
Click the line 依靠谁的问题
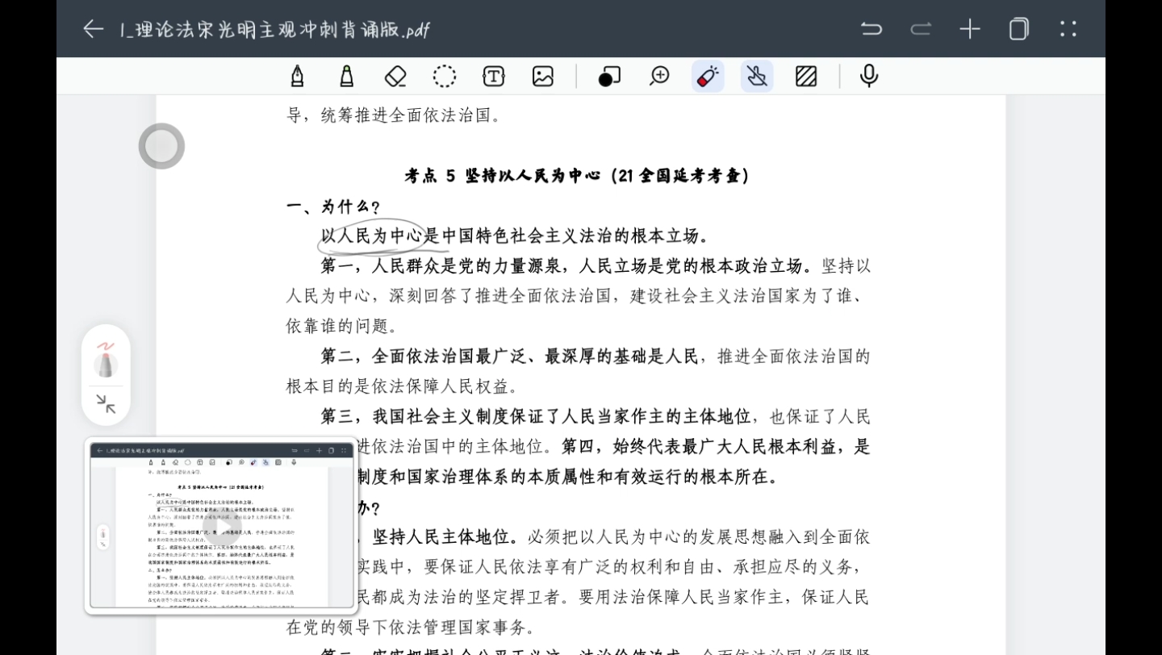pyautogui.click(x=342, y=327)
